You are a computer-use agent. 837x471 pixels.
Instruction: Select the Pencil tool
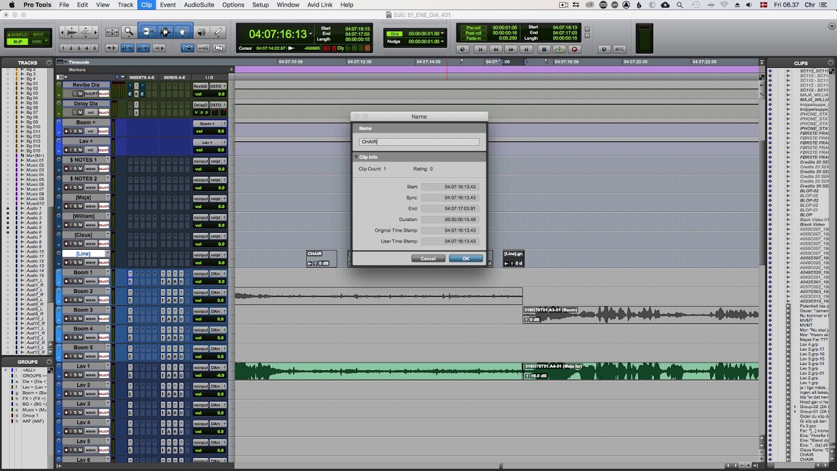[x=218, y=31]
